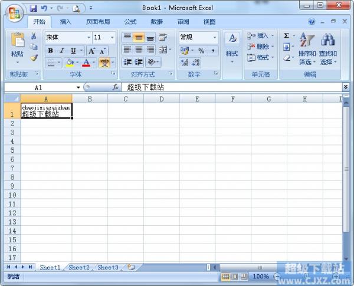Open number format dropdown 常规

pos(214,37)
